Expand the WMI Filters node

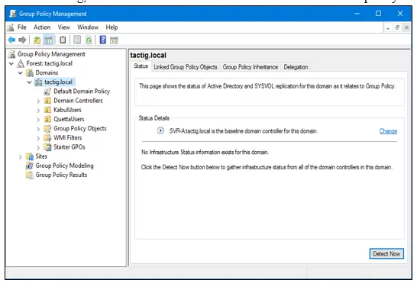(38, 138)
